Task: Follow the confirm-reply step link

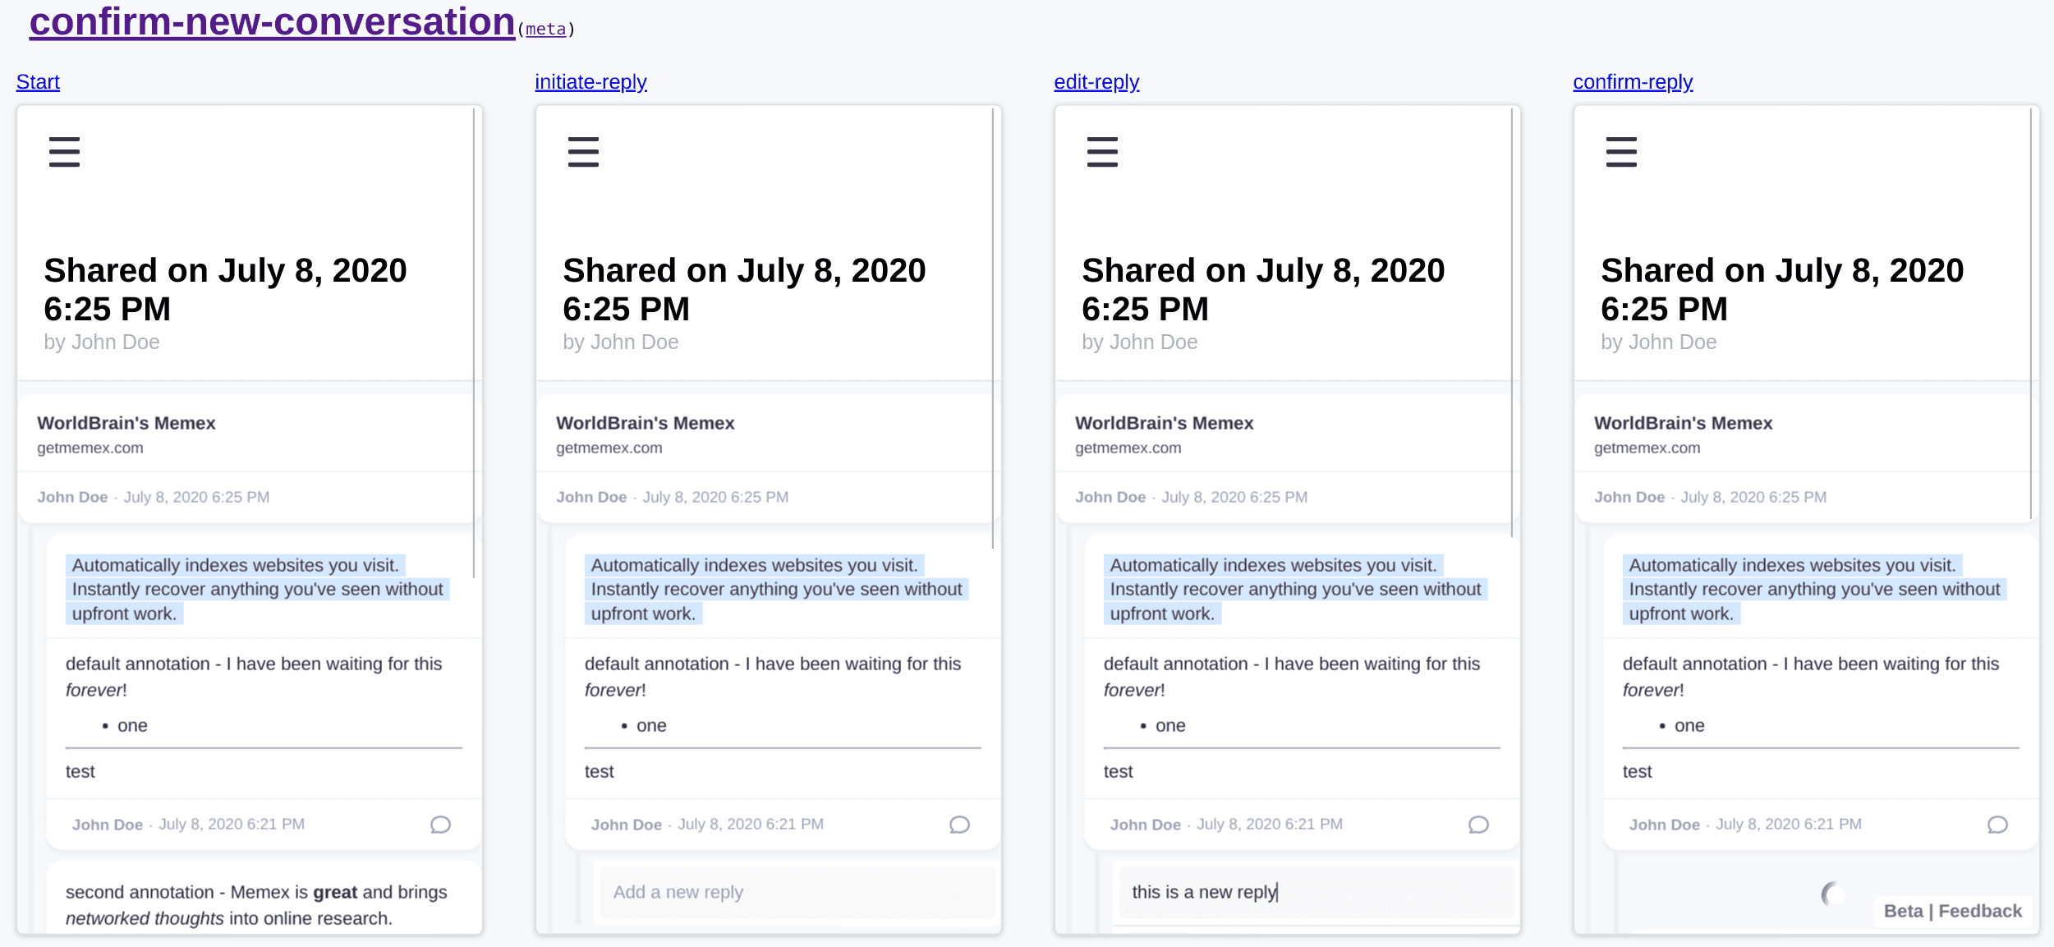Action: click(1633, 82)
